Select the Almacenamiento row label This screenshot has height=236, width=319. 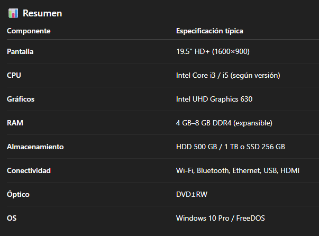pyautogui.click(x=35, y=147)
